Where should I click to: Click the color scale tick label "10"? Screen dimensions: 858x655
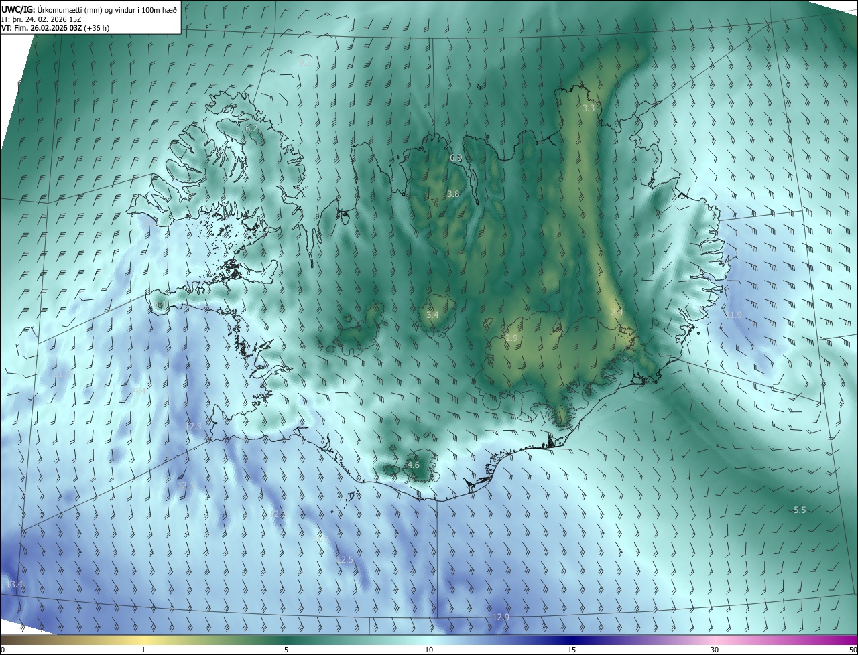tap(429, 650)
